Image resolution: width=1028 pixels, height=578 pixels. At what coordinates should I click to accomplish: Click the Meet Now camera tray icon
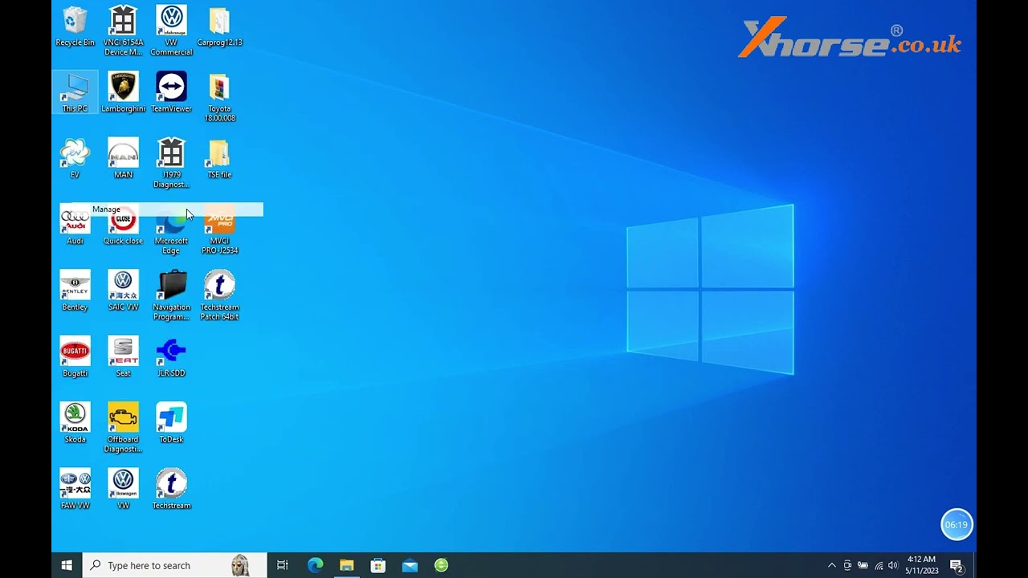pyautogui.click(x=847, y=565)
